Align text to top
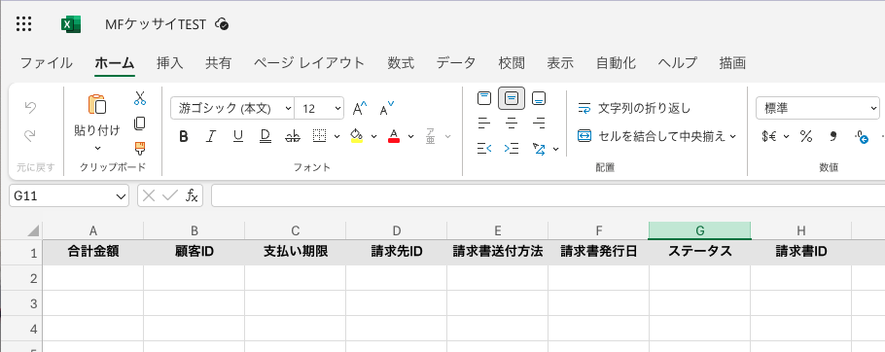This screenshot has width=885, height=352. coord(484,99)
